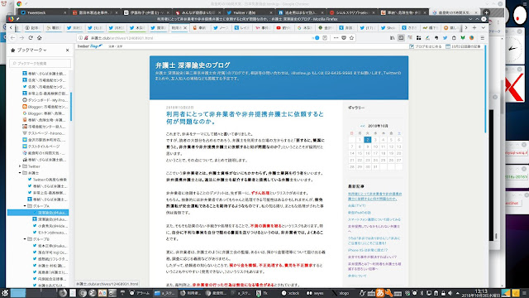Screen dimensions: 529x298
Task: List all Firefox tabs dropdown
Action: point(483,27)
